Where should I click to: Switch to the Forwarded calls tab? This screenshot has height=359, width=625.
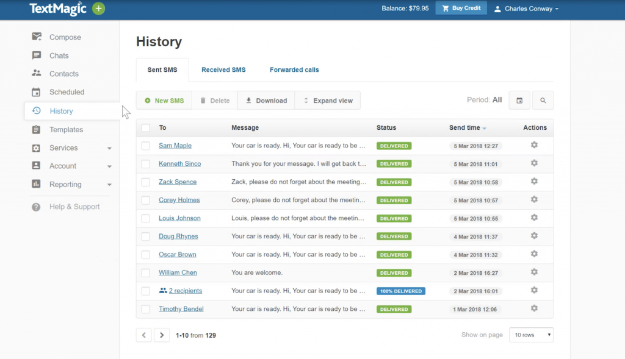click(294, 70)
